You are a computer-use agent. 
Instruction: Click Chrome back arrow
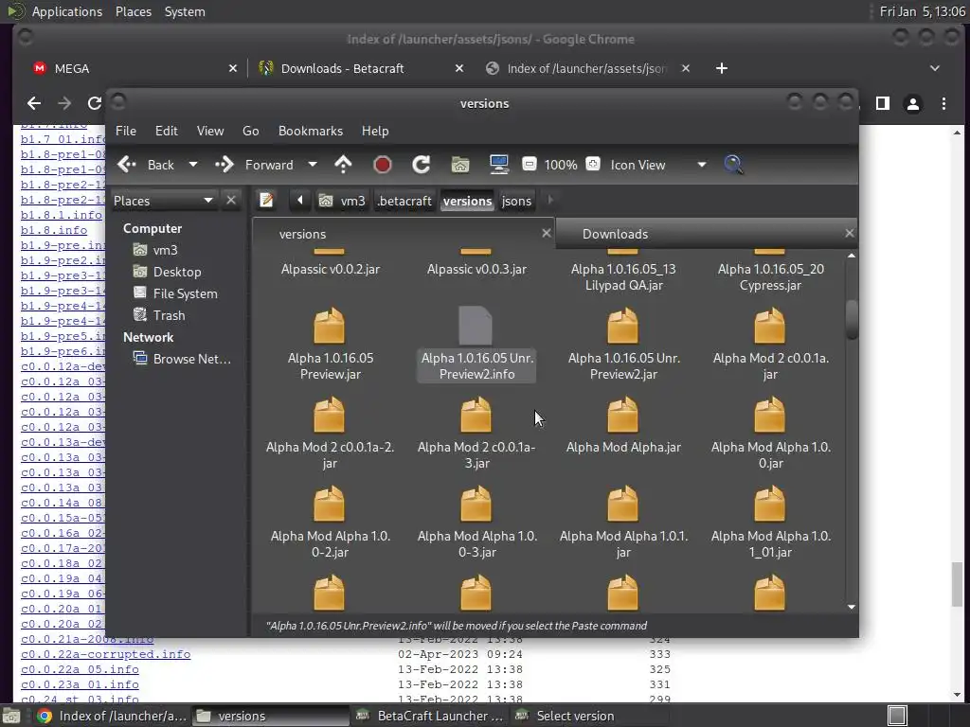coord(34,103)
